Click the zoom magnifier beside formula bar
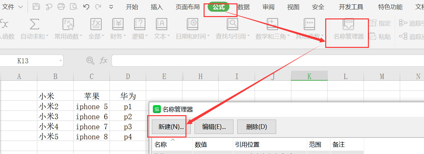Image resolution: width=424 pixels, height=154 pixels. point(90,61)
